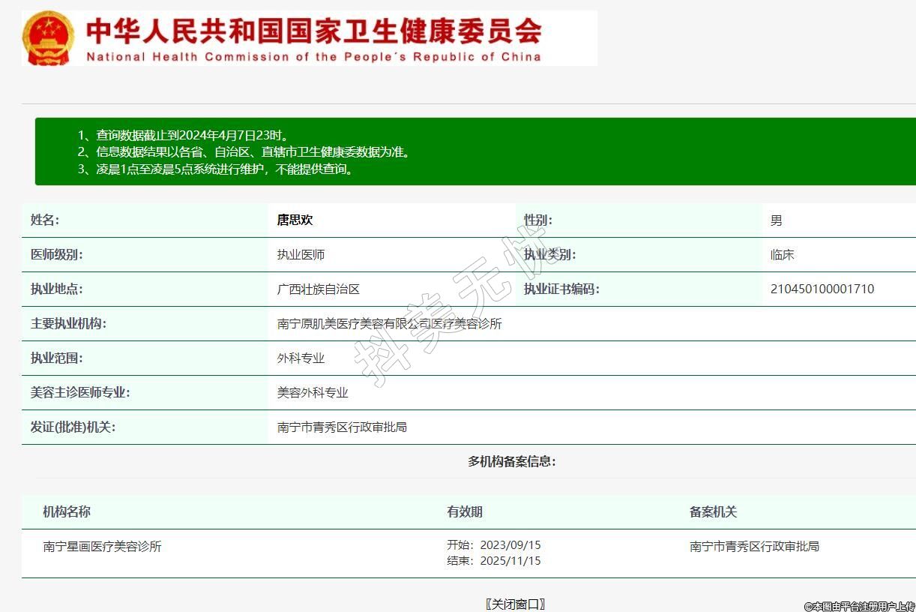Click the 机构名称 column header
The height and width of the screenshot is (612, 916).
(x=67, y=512)
